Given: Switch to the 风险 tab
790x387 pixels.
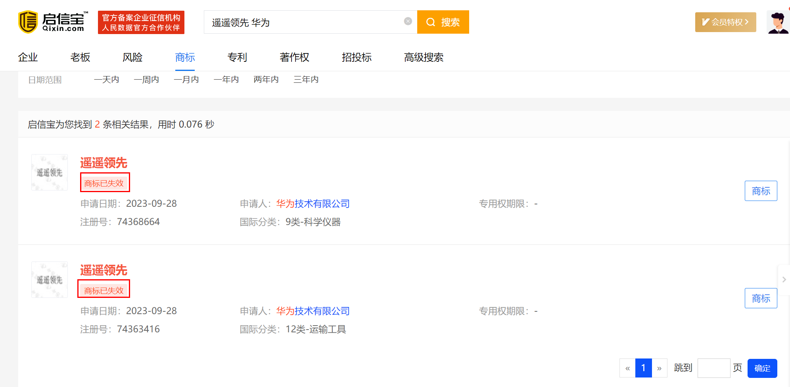Looking at the screenshot, I should [x=132, y=57].
